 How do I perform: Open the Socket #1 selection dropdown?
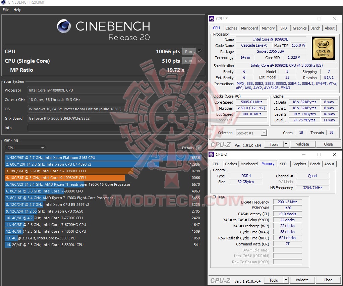251,133
